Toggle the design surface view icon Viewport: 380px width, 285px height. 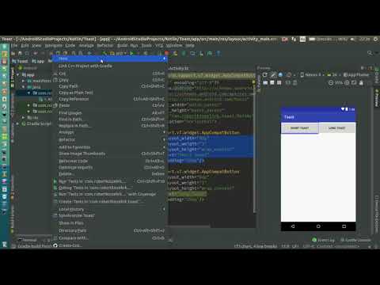click(265, 83)
